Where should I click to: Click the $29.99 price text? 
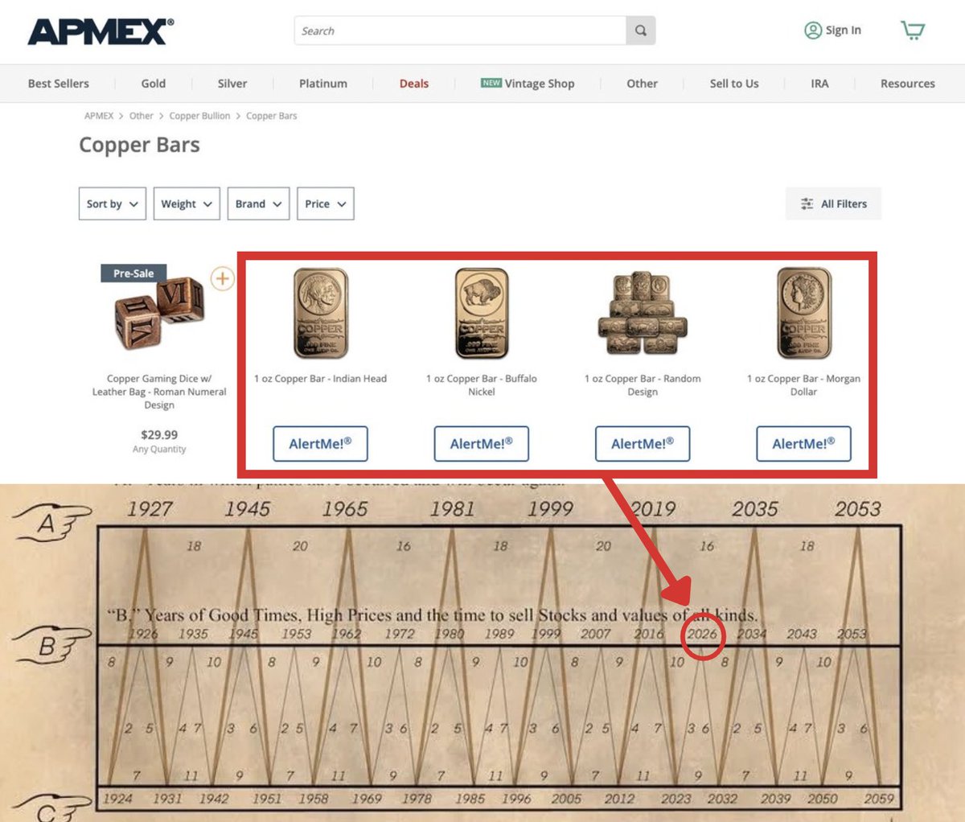pos(159,434)
